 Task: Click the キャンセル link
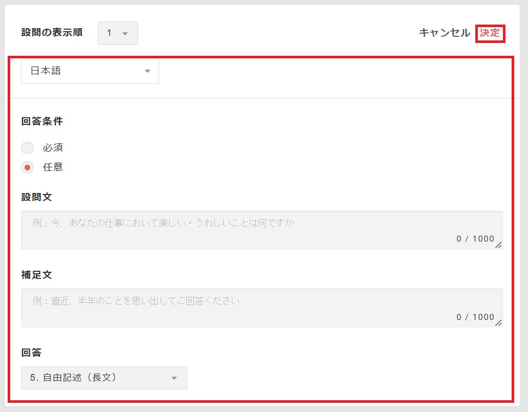444,33
